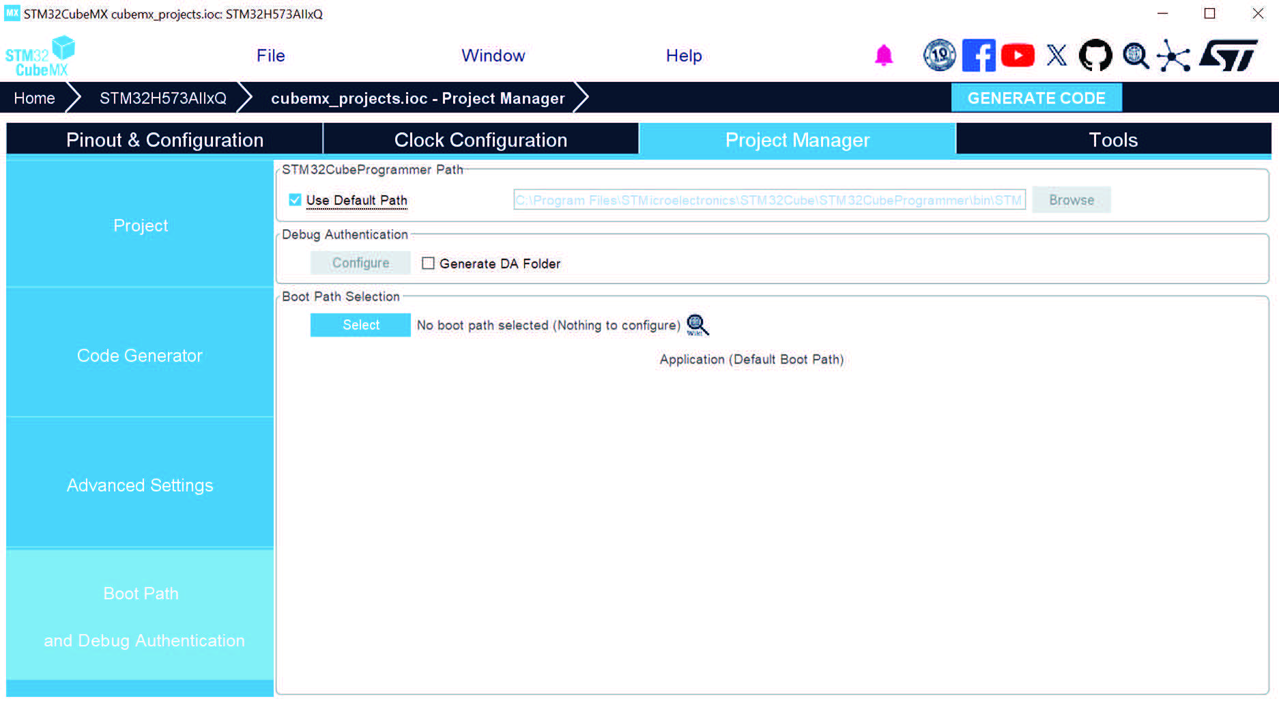Screen dimensions: 1279x701
Task: Switch to Pinout & Configuration tab
Action: tap(164, 139)
